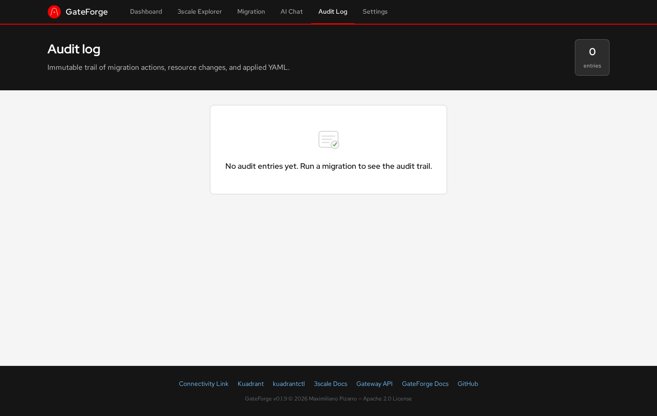The height and width of the screenshot is (416, 657).
Task: Open the Dashboard tab
Action: pyautogui.click(x=146, y=12)
